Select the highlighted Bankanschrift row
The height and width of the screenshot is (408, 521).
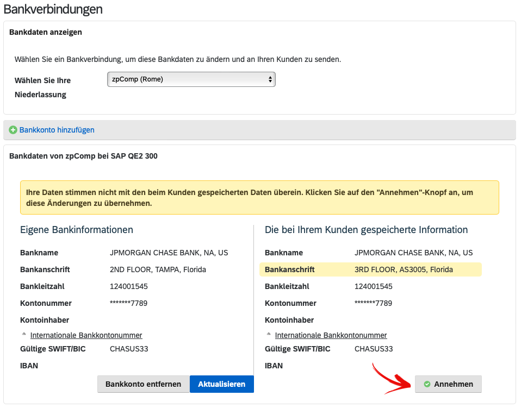(370, 269)
